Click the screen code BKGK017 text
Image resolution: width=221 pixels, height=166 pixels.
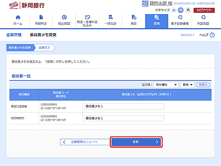tap(187, 35)
